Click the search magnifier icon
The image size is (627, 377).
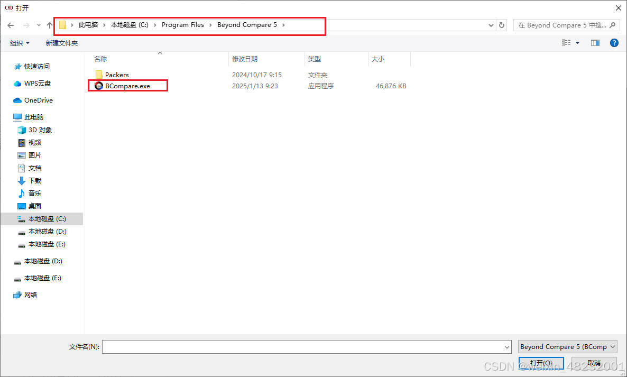(613, 25)
